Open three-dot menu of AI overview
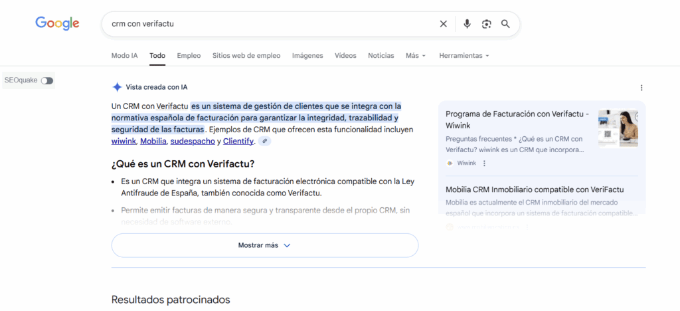This screenshot has height=311, width=680. coord(641,88)
